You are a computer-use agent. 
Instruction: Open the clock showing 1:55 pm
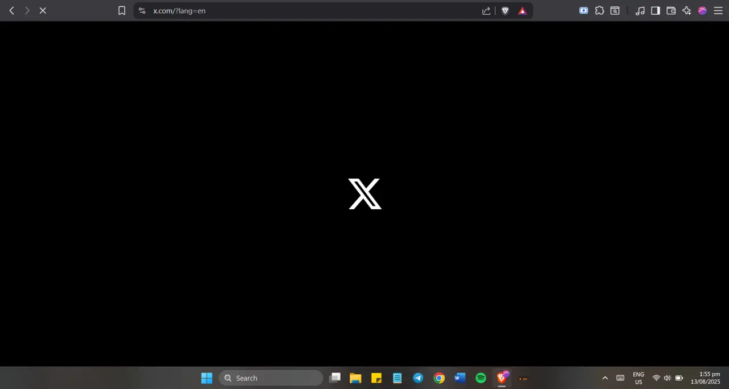point(705,378)
